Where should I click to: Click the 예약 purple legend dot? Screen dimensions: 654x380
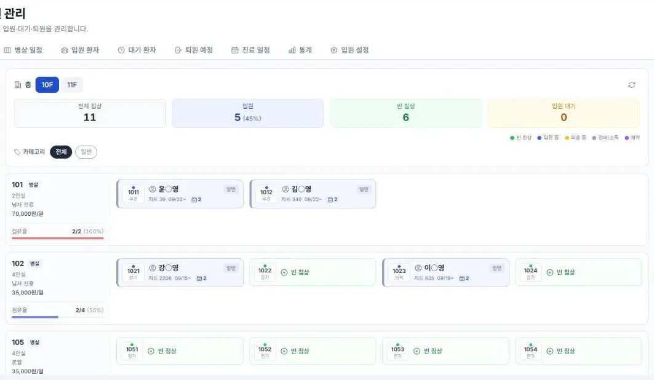tap(626, 138)
